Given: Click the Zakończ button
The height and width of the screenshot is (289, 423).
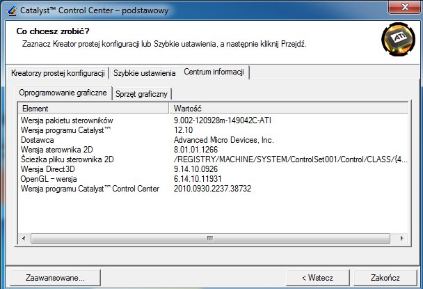Looking at the screenshot, I should [385, 278].
